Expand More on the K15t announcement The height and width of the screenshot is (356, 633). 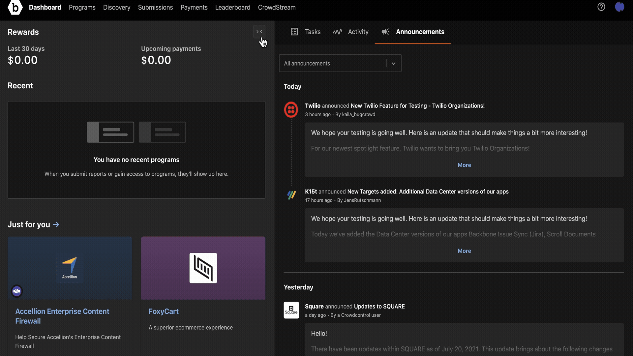[x=464, y=251]
